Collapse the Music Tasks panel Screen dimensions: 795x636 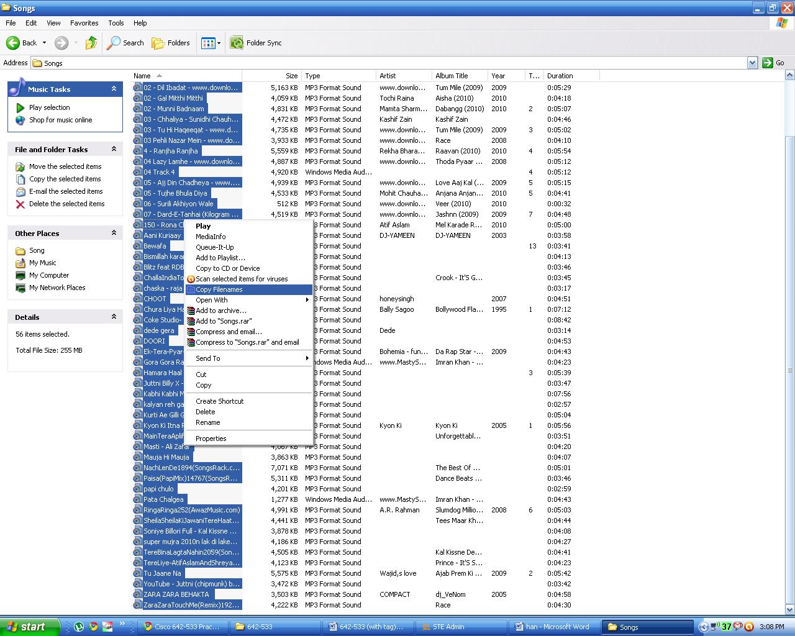(114, 89)
